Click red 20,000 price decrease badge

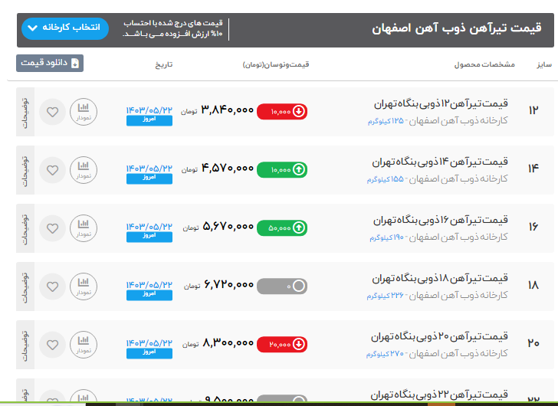pyautogui.click(x=282, y=344)
